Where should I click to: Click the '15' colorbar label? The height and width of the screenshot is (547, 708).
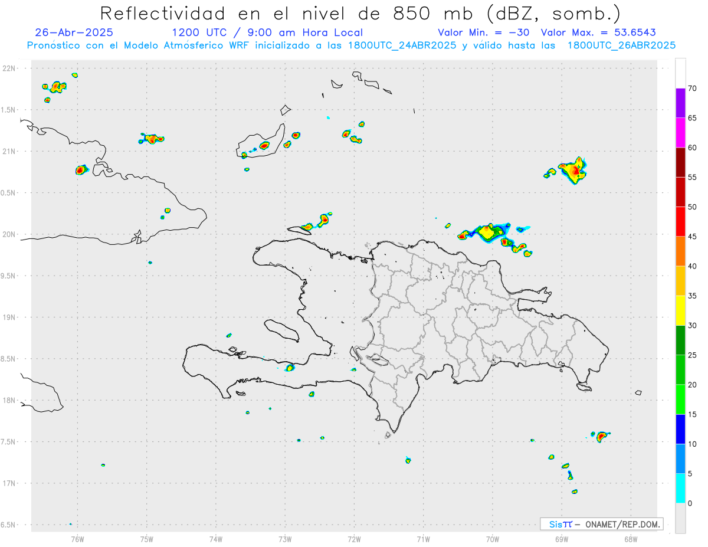point(693,414)
